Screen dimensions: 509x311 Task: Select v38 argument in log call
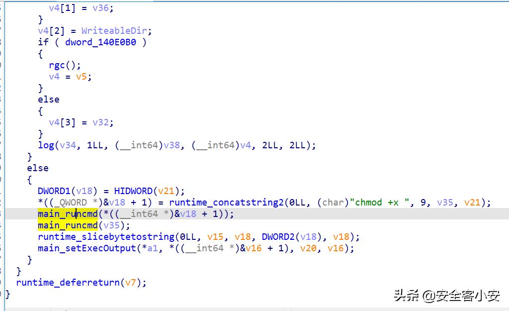pos(171,145)
